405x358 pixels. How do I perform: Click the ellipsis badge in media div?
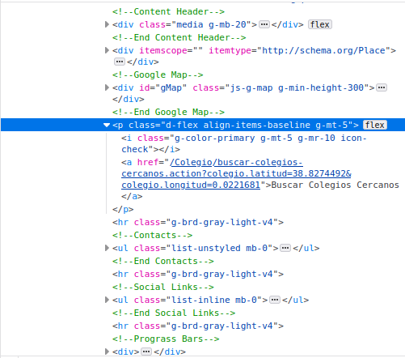pos(264,24)
